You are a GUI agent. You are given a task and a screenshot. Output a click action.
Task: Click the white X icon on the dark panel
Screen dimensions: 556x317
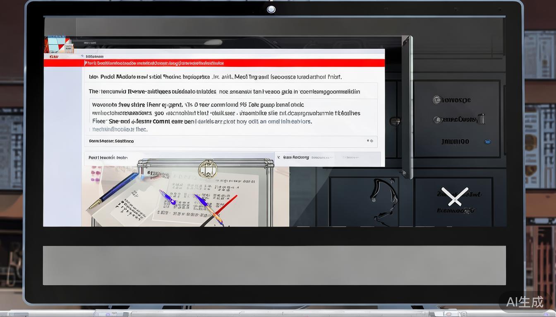tap(454, 196)
